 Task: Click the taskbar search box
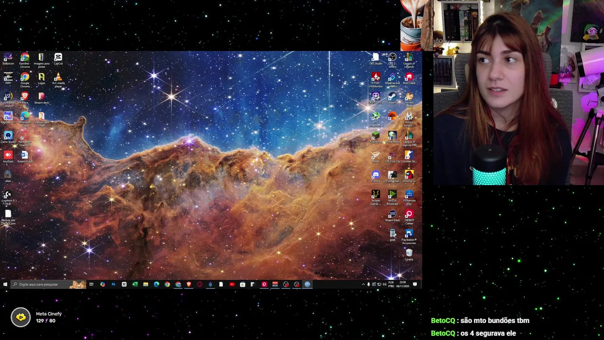(x=49, y=284)
